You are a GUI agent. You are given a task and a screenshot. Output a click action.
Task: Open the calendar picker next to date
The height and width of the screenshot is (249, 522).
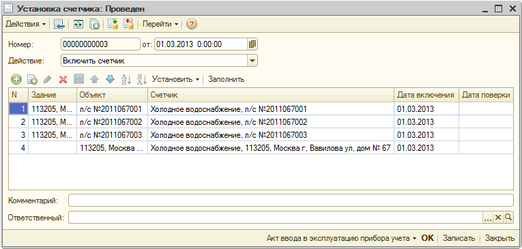252,44
